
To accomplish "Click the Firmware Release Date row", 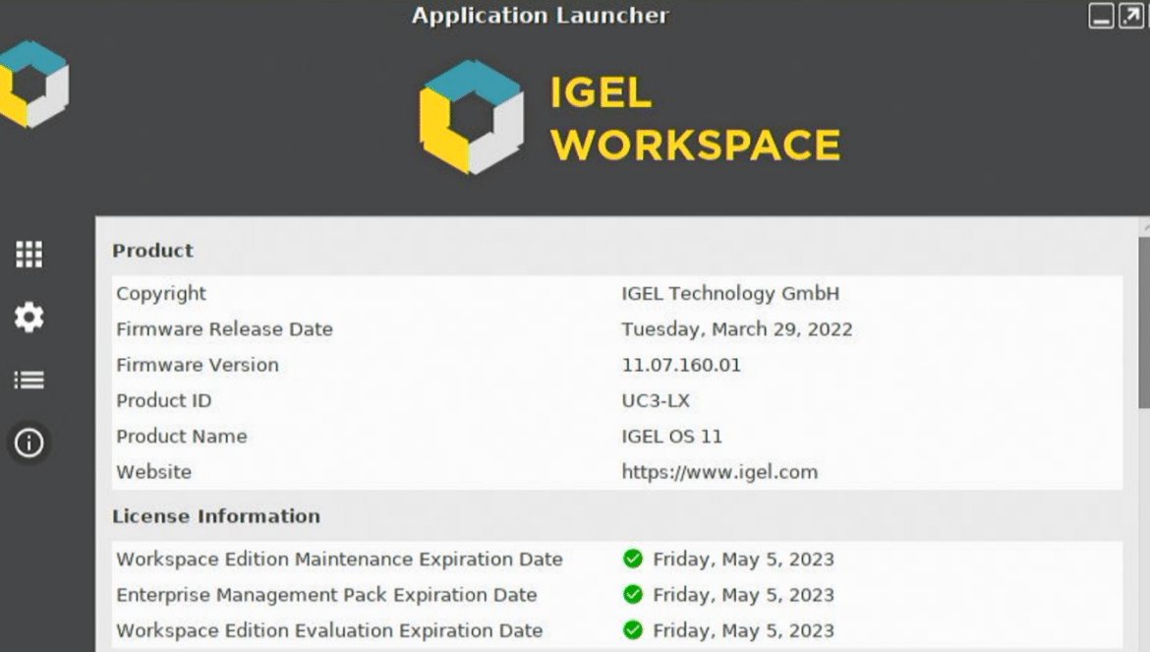I will click(617, 329).
